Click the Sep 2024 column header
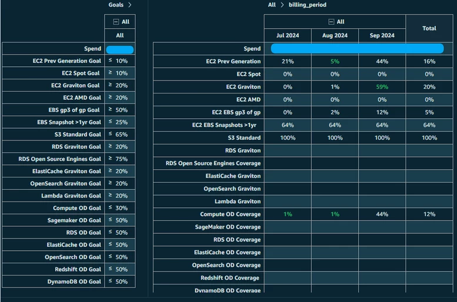 pos(382,35)
